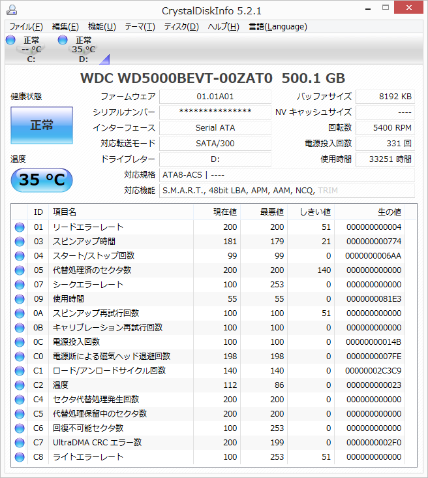The image size is (428, 478).
Task: Select the C: drive status orb
Action: [10, 40]
